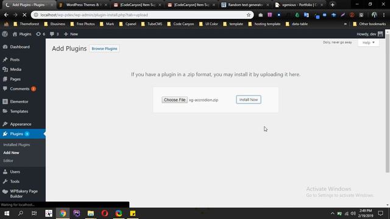
Task: Open Opera browser from the taskbar
Action: [x=105, y=214]
